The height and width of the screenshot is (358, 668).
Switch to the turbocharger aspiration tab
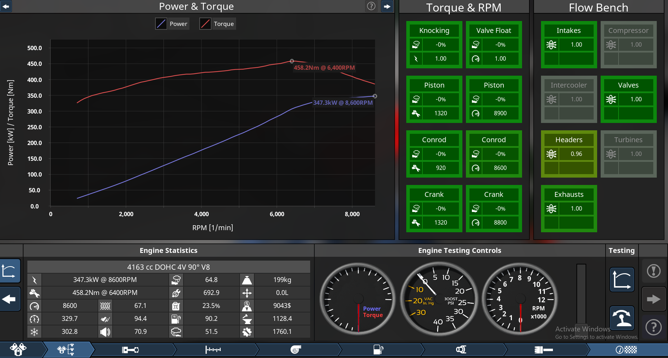point(296,350)
